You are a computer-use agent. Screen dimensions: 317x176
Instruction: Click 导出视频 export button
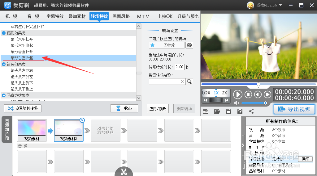pyautogui.click(x=294, y=109)
